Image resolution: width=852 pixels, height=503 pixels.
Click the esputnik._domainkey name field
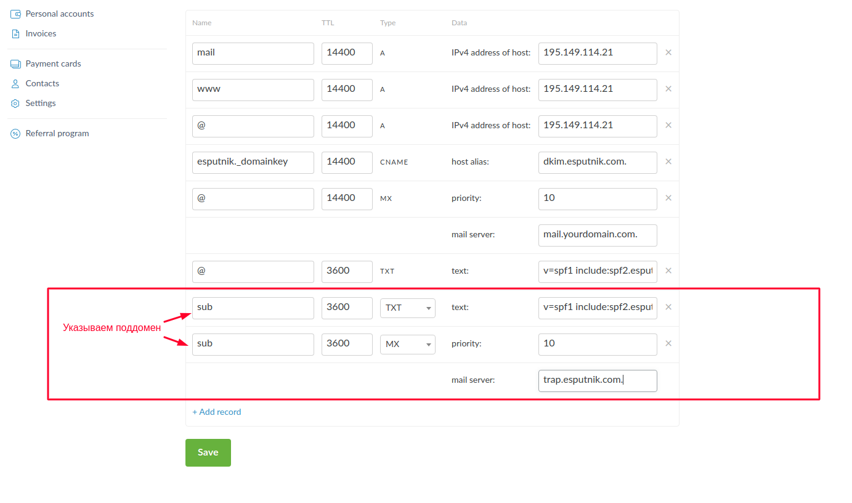pyautogui.click(x=253, y=162)
